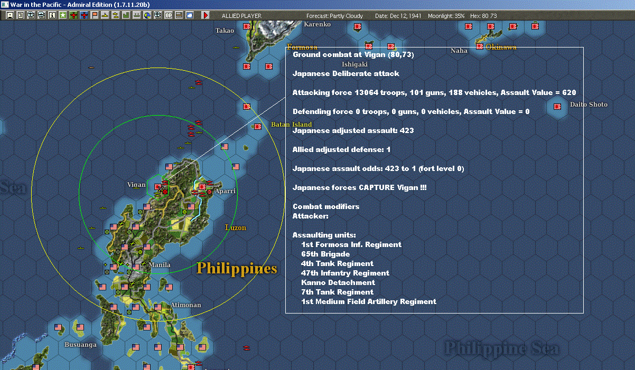Click the 'Allied adjusted defense: 1' line
The width and height of the screenshot is (635, 370).
click(341, 149)
